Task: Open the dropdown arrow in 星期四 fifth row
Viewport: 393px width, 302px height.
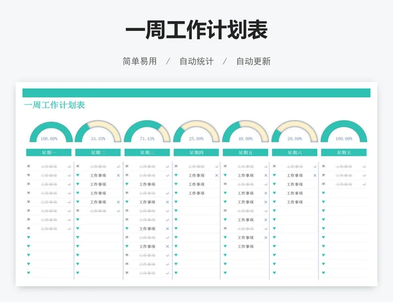Action: 176,202
